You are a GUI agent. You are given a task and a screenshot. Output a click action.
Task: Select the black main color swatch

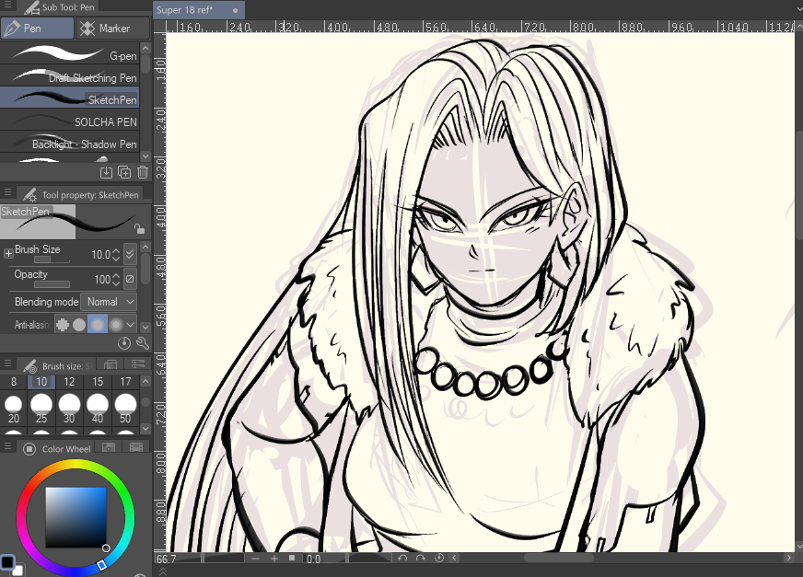pyautogui.click(x=7, y=561)
